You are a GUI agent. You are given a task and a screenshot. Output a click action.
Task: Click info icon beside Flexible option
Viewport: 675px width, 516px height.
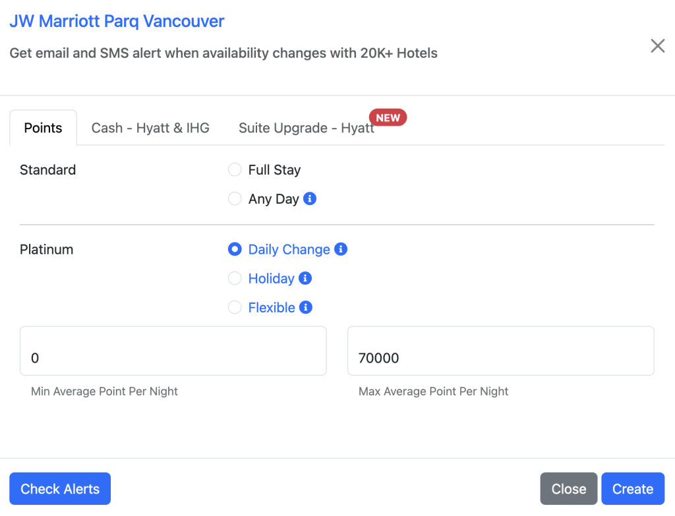tap(306, 307)
